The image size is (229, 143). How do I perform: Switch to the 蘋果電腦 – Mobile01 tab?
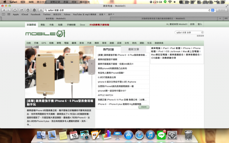pos(56,18)
